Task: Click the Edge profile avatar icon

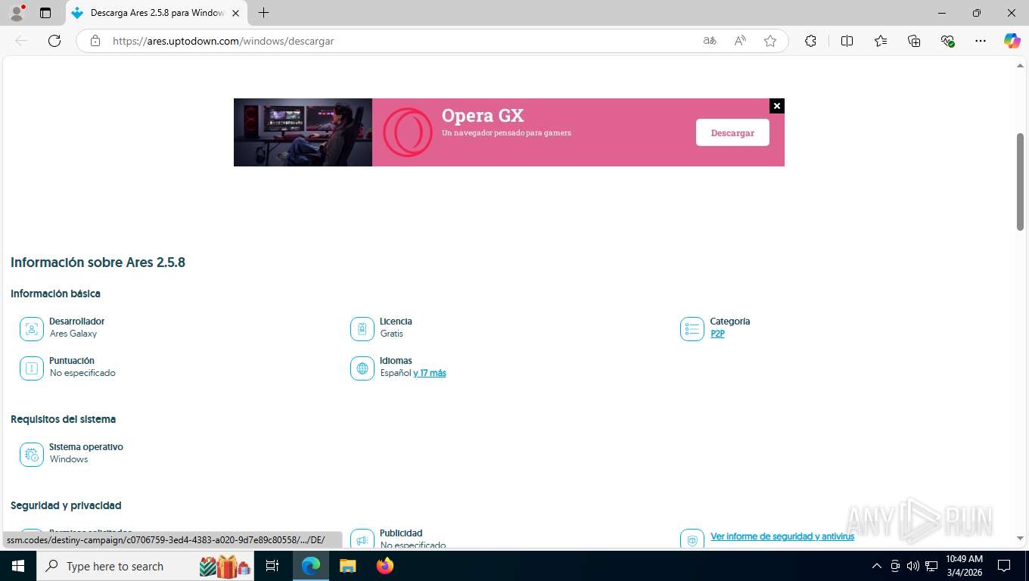Action: coord(17,13)
